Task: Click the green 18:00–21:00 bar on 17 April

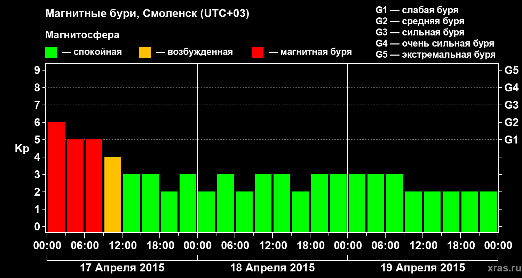Action: (169, 212)
